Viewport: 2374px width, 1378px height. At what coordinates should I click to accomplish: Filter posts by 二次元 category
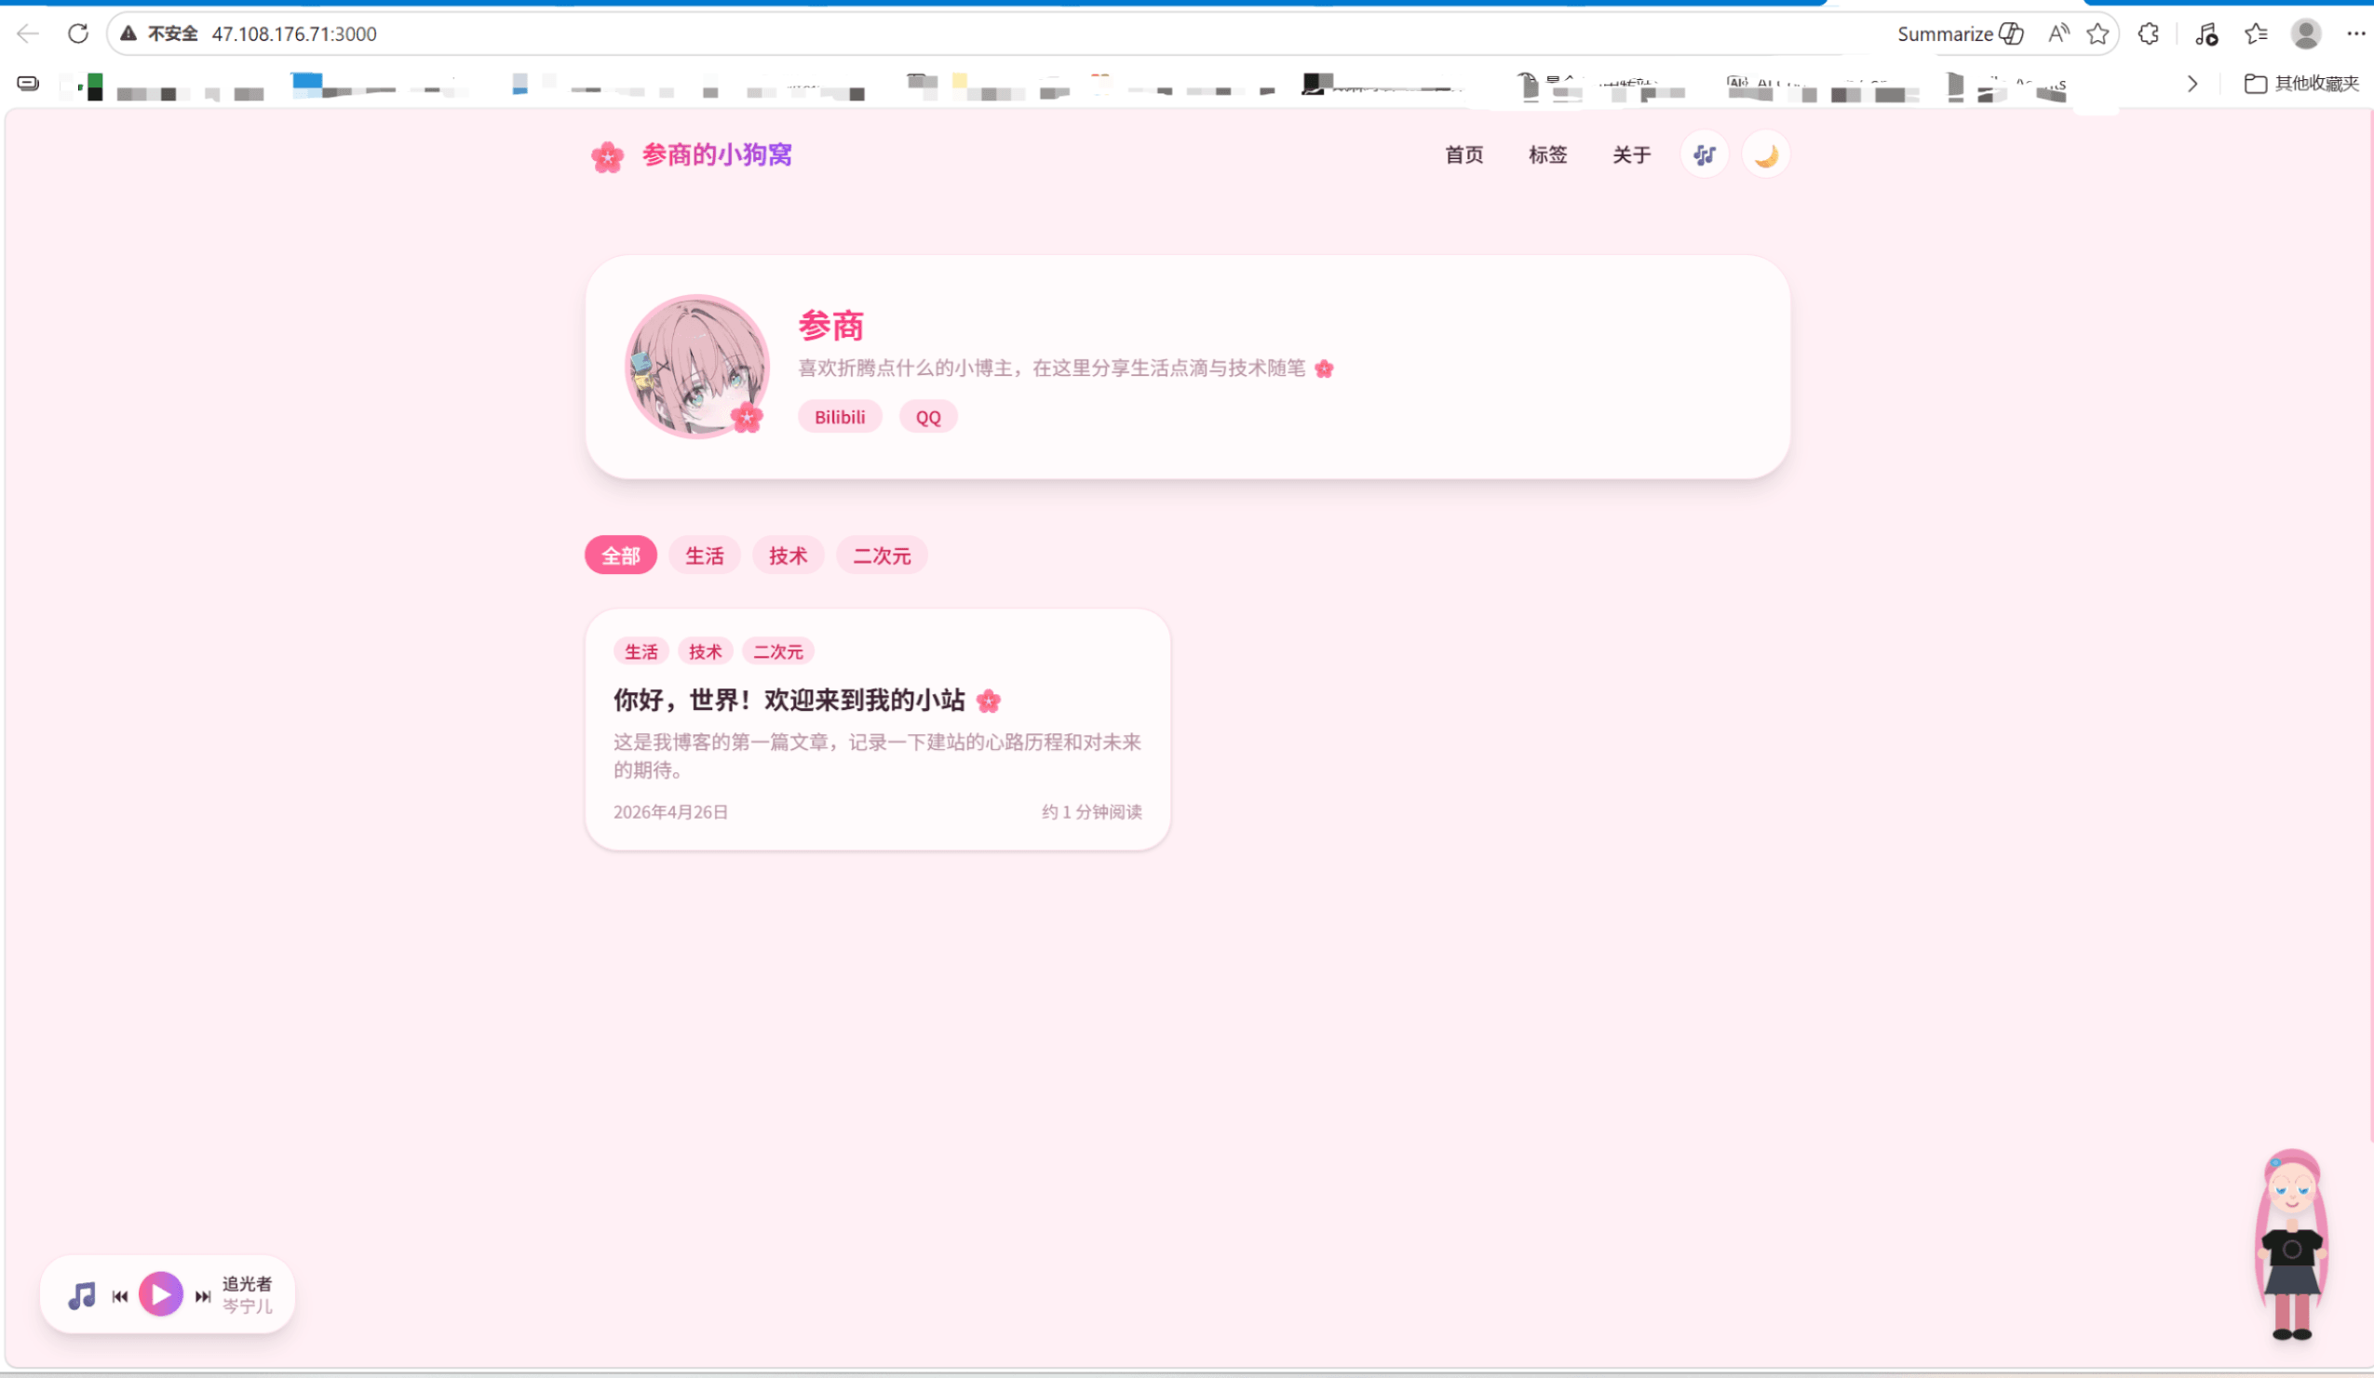click(881, 555)
